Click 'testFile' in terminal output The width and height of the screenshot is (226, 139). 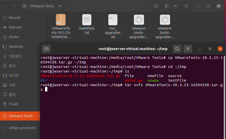coord(177,80)
